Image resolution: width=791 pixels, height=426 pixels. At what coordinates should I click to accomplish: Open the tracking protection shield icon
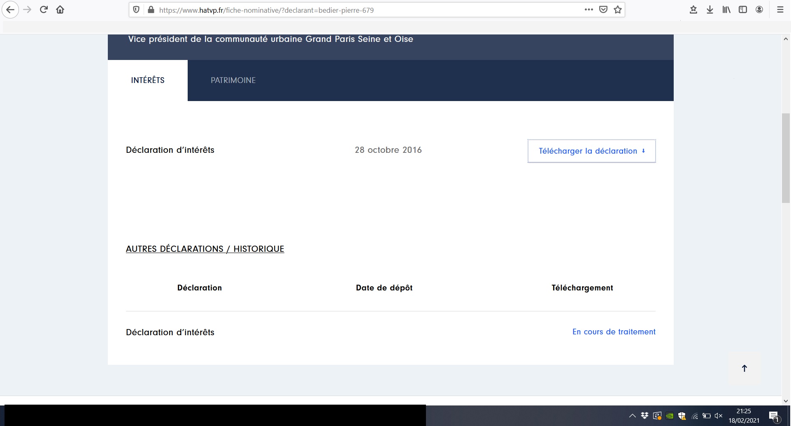click(x=136, y=10)
